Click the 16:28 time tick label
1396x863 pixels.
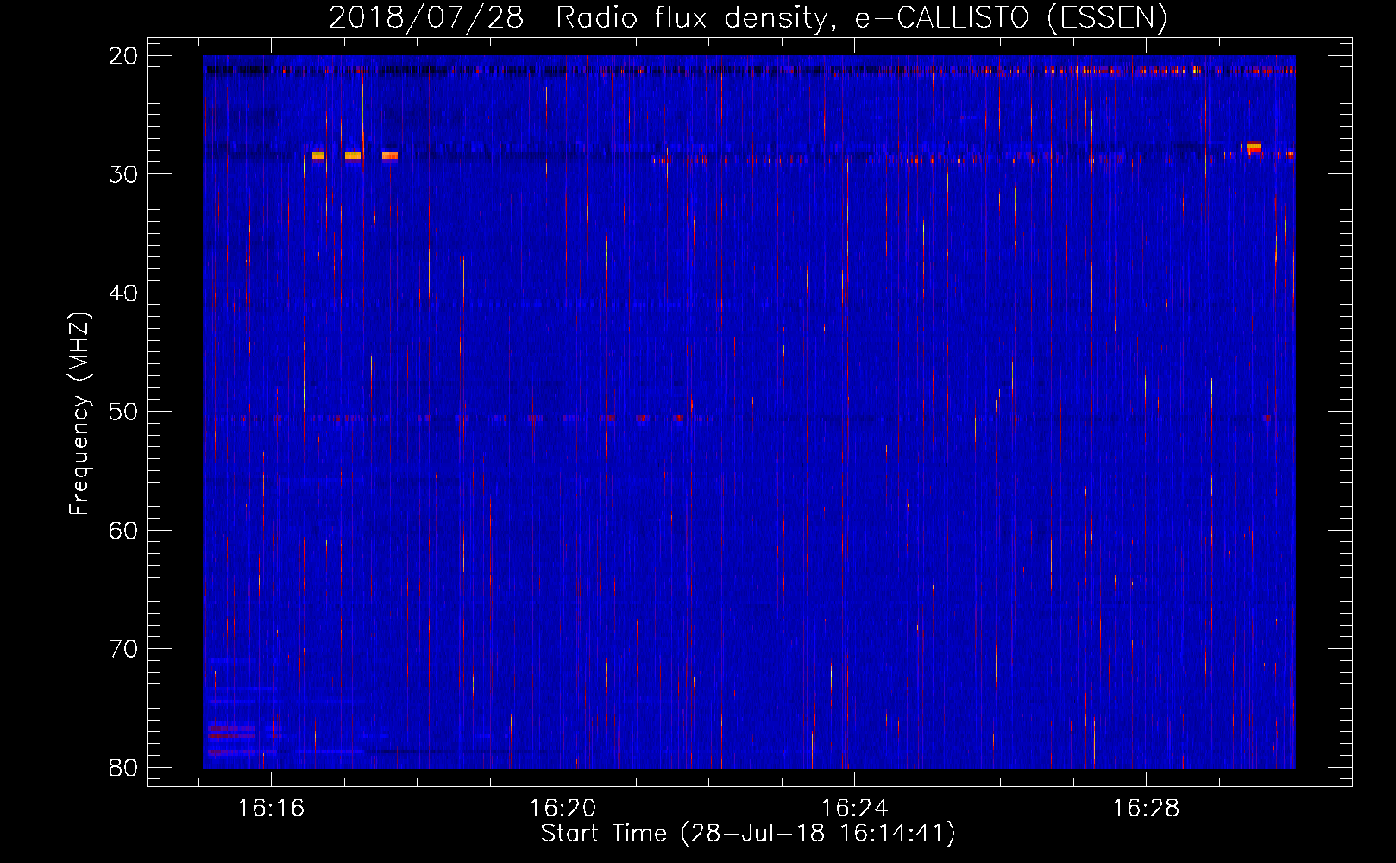click(x=1146, y=808)
